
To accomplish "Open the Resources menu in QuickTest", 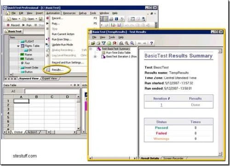I will click(x=69, y=13).
